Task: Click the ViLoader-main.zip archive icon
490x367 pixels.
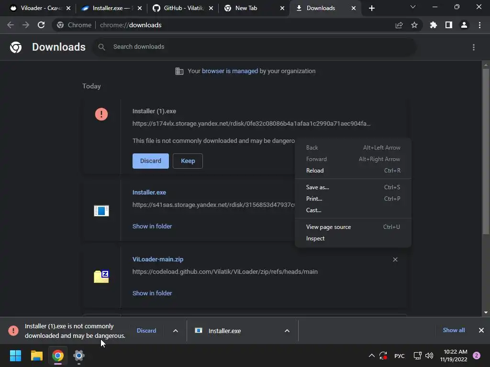Action: 101,277
